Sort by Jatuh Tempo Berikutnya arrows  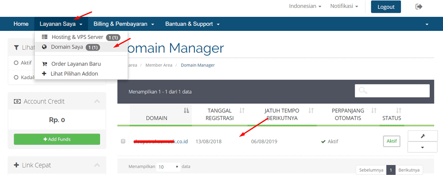311,111
